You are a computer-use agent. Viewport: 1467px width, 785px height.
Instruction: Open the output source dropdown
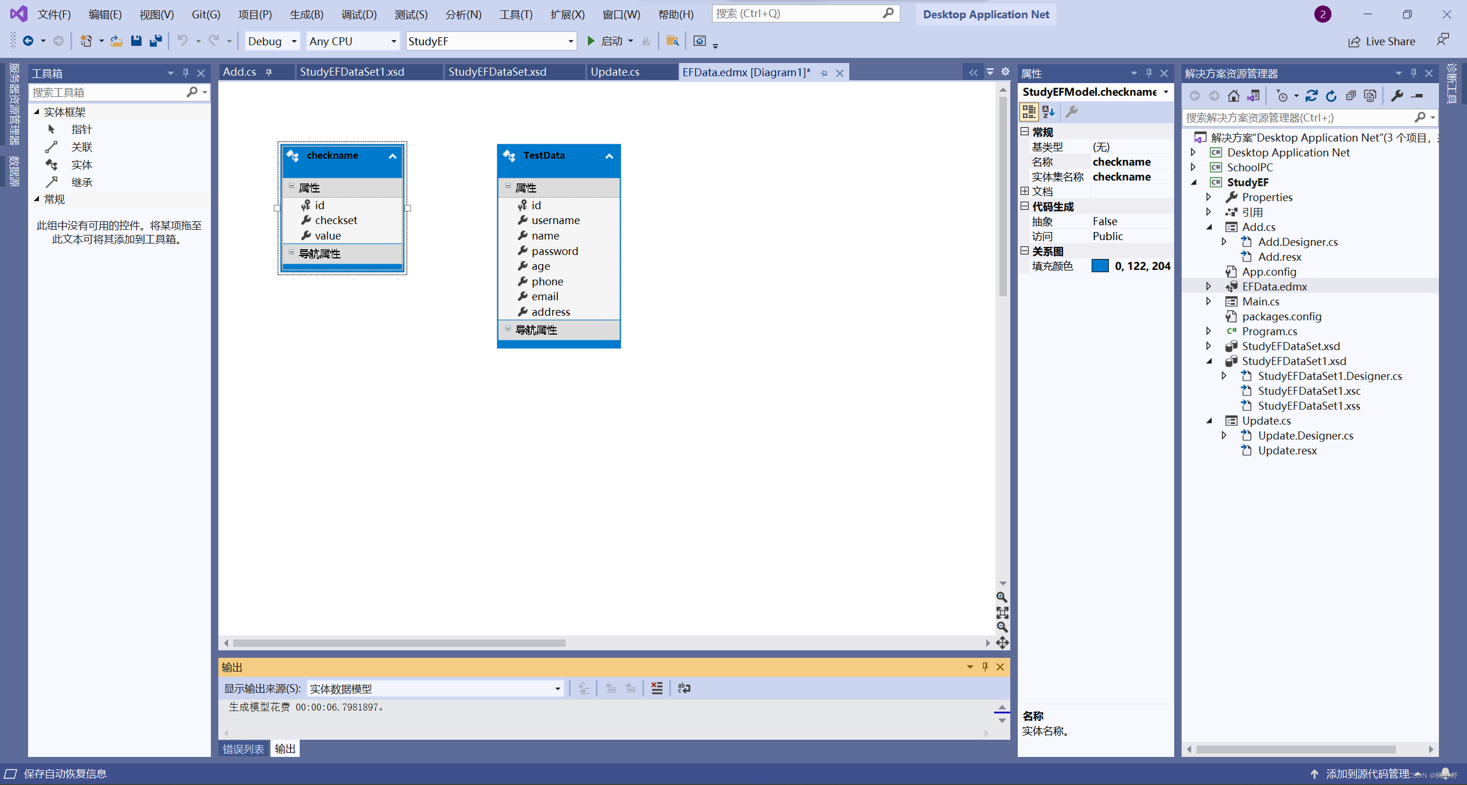coord(557,689)
